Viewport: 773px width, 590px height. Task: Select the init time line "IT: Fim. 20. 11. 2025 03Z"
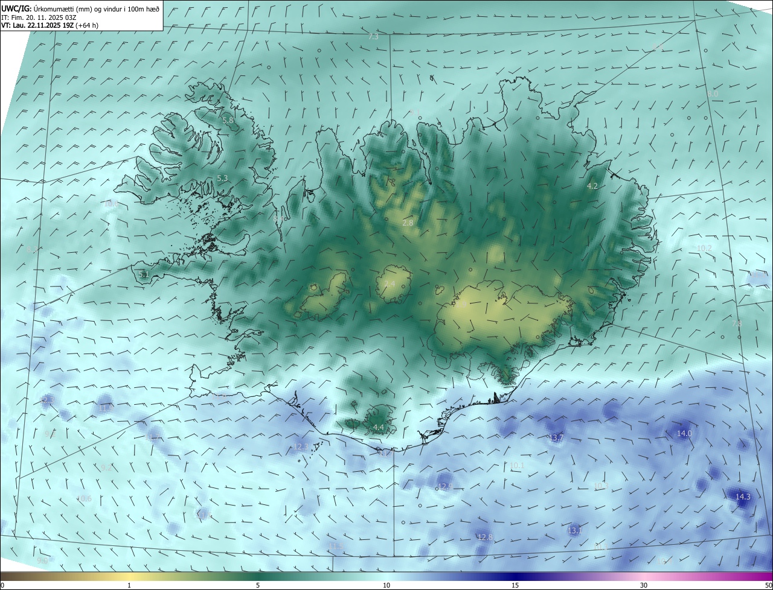[39, 17]
